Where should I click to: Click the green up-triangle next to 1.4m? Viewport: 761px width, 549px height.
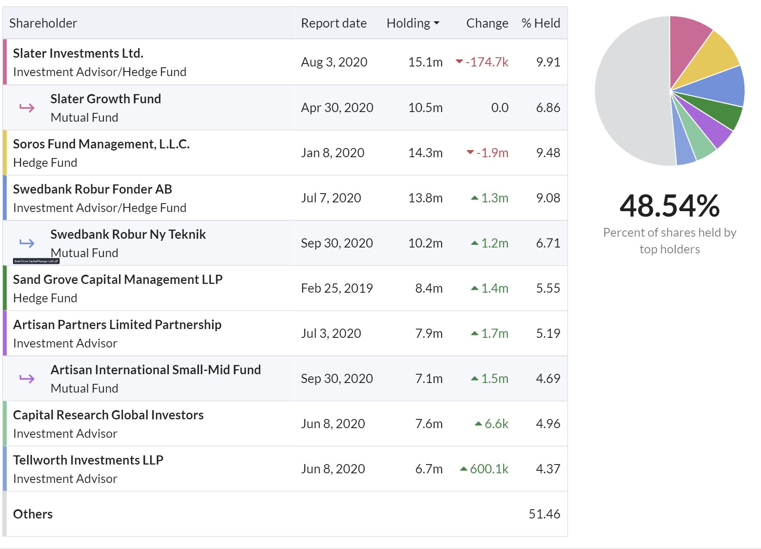pyautogui.click(x=475, y=288)
